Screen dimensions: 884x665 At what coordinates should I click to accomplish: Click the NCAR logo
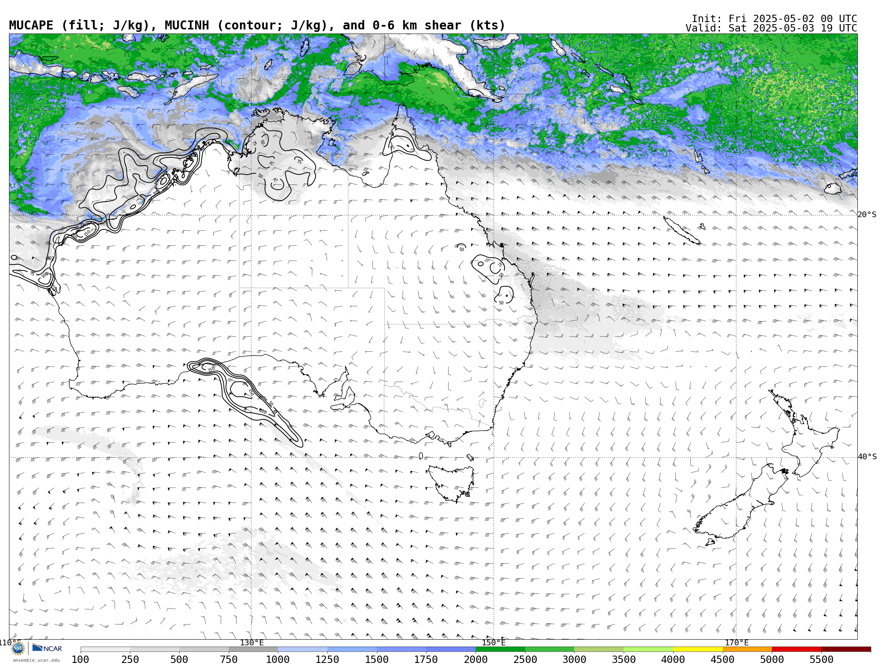pyautogui.click(x=47, y=648)
